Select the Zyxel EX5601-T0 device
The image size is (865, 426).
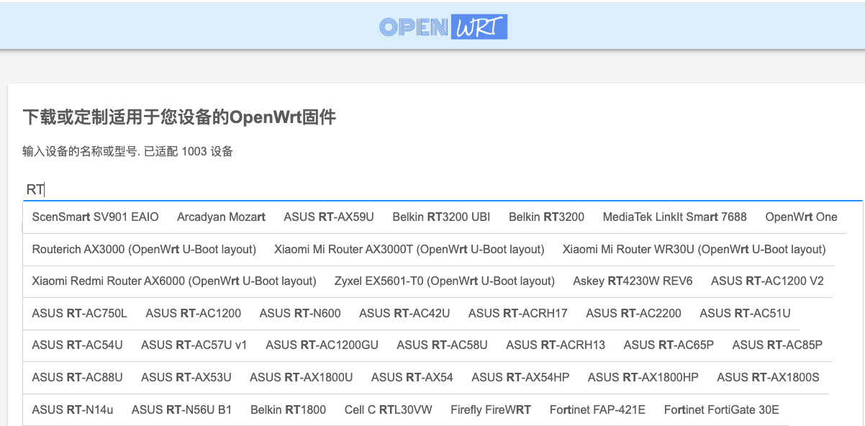click(x=444, y=281)
